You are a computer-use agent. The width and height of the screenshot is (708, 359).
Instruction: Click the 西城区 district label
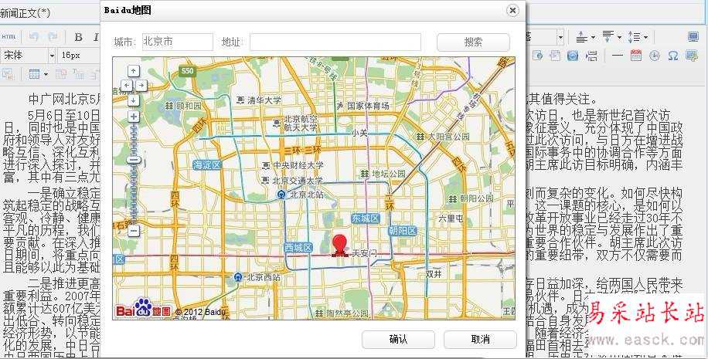(298, 248)
